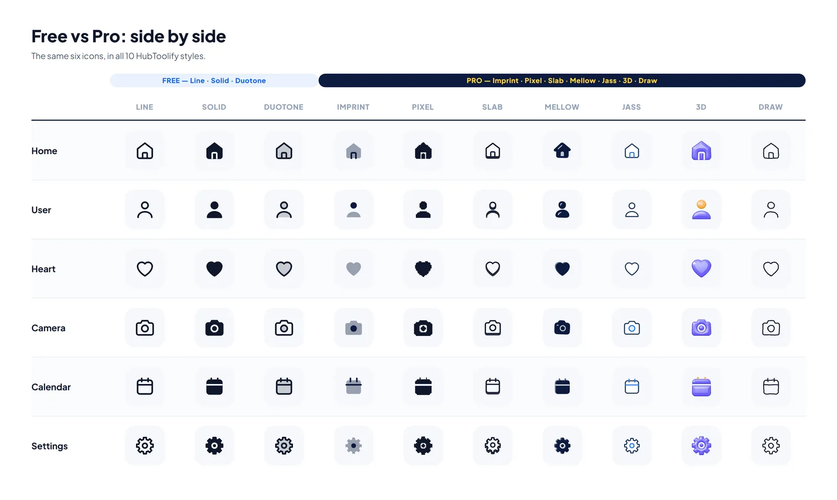The height and width of the screenshot is (500, 837).
Task: Click the Draw style Heart icon
Action: (x=771, y=269)
